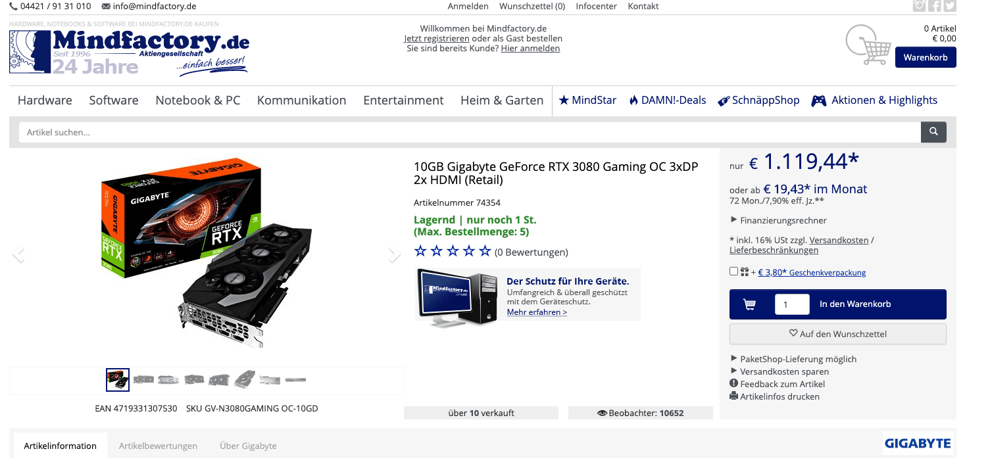Expand PaketShop-Lieferung möglich
The image size is (990, 468).
pyautogui.click(x=793, y=359)
